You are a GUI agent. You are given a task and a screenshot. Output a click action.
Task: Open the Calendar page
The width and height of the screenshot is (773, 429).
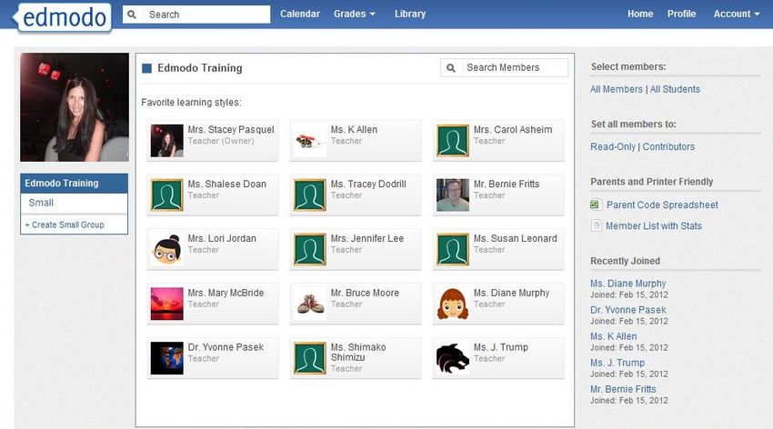(x=300, y=14)
